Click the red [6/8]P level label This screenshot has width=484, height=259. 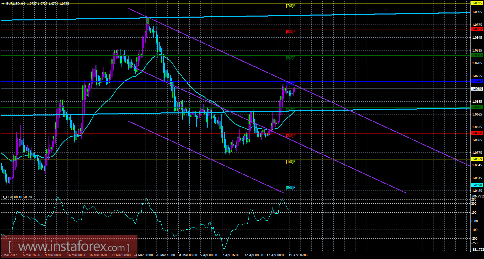pyautogui.click(x=290, y=31)
